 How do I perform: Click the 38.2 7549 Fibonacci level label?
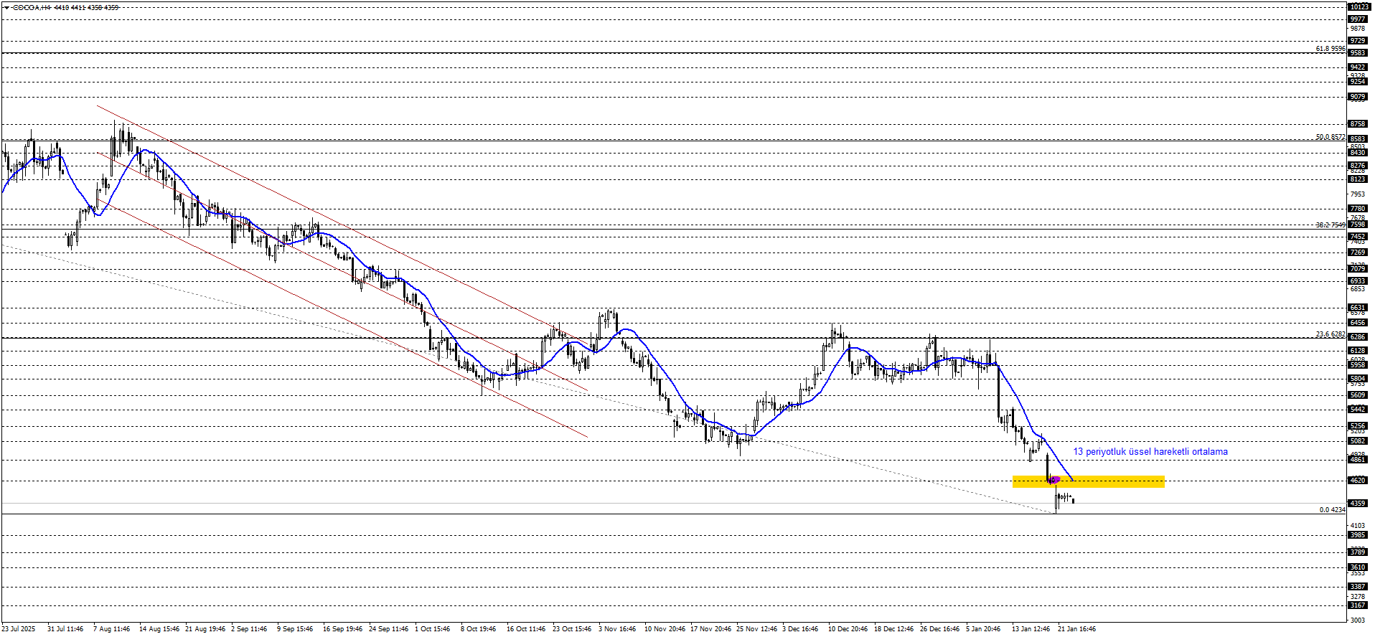pos(1330,225)
